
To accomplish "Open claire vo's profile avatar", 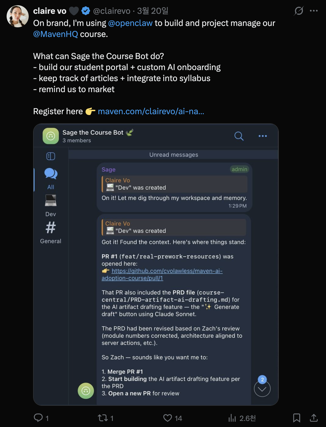I will [18, 16].
